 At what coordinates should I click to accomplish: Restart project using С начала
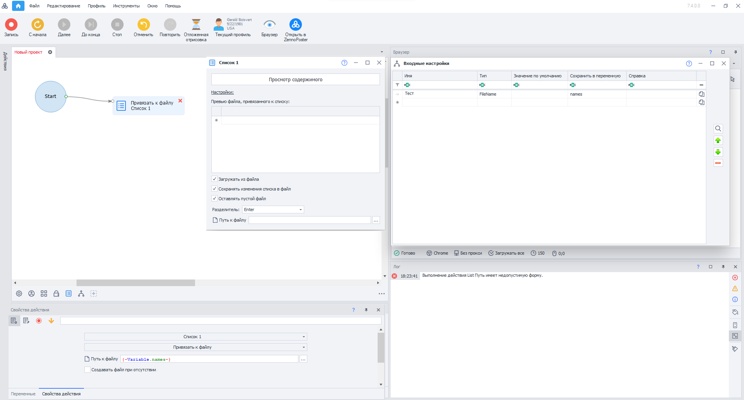pos(38,28)
